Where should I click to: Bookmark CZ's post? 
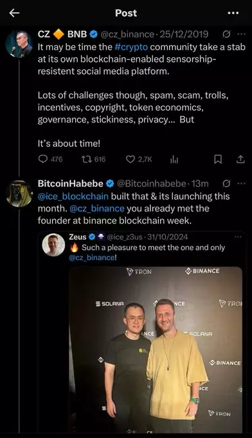(218, 159)
